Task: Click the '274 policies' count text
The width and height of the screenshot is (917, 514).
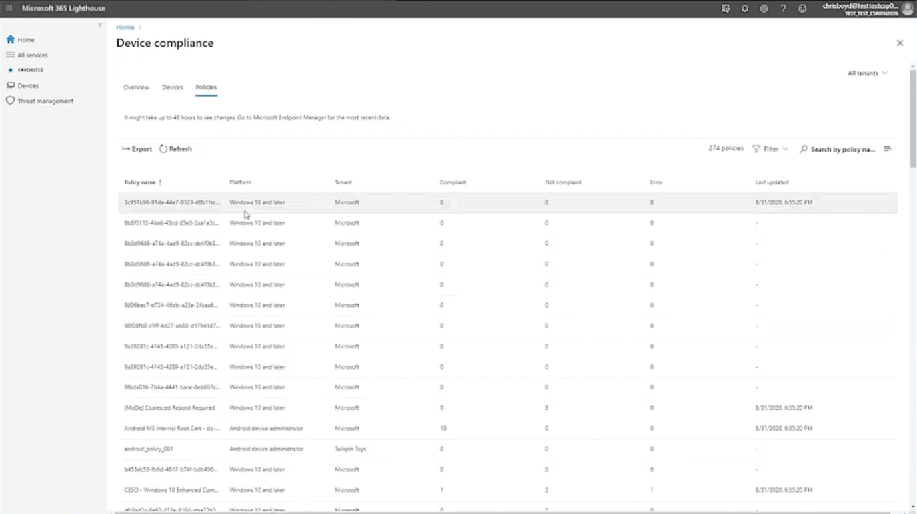Action: coord(726,148)
